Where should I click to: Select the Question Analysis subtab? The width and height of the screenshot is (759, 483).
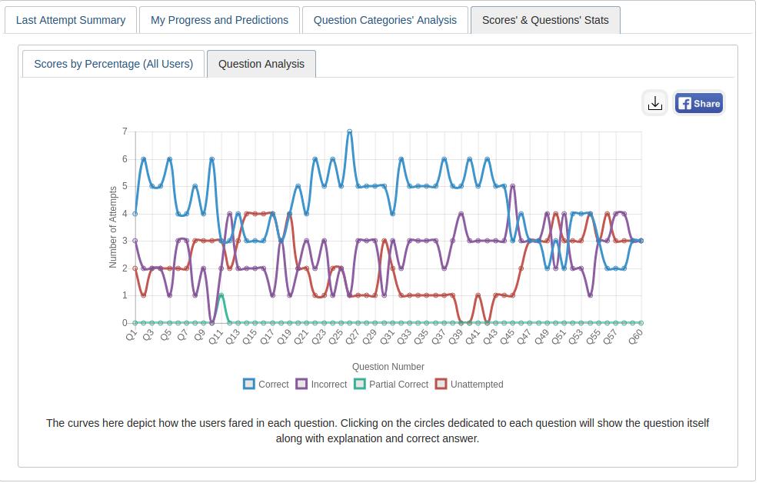pos(261,64)
